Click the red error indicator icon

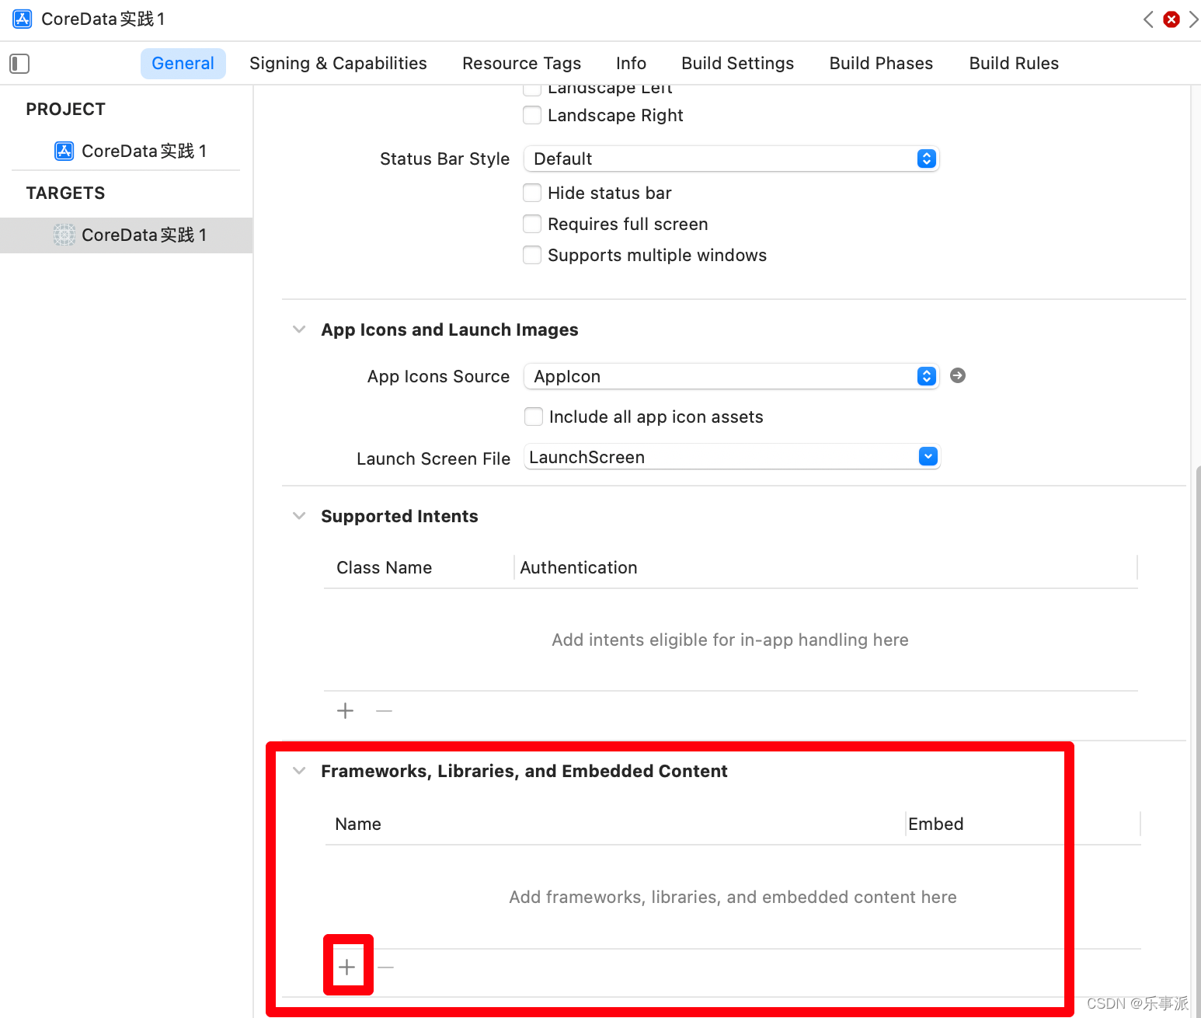pos(1171,19)
